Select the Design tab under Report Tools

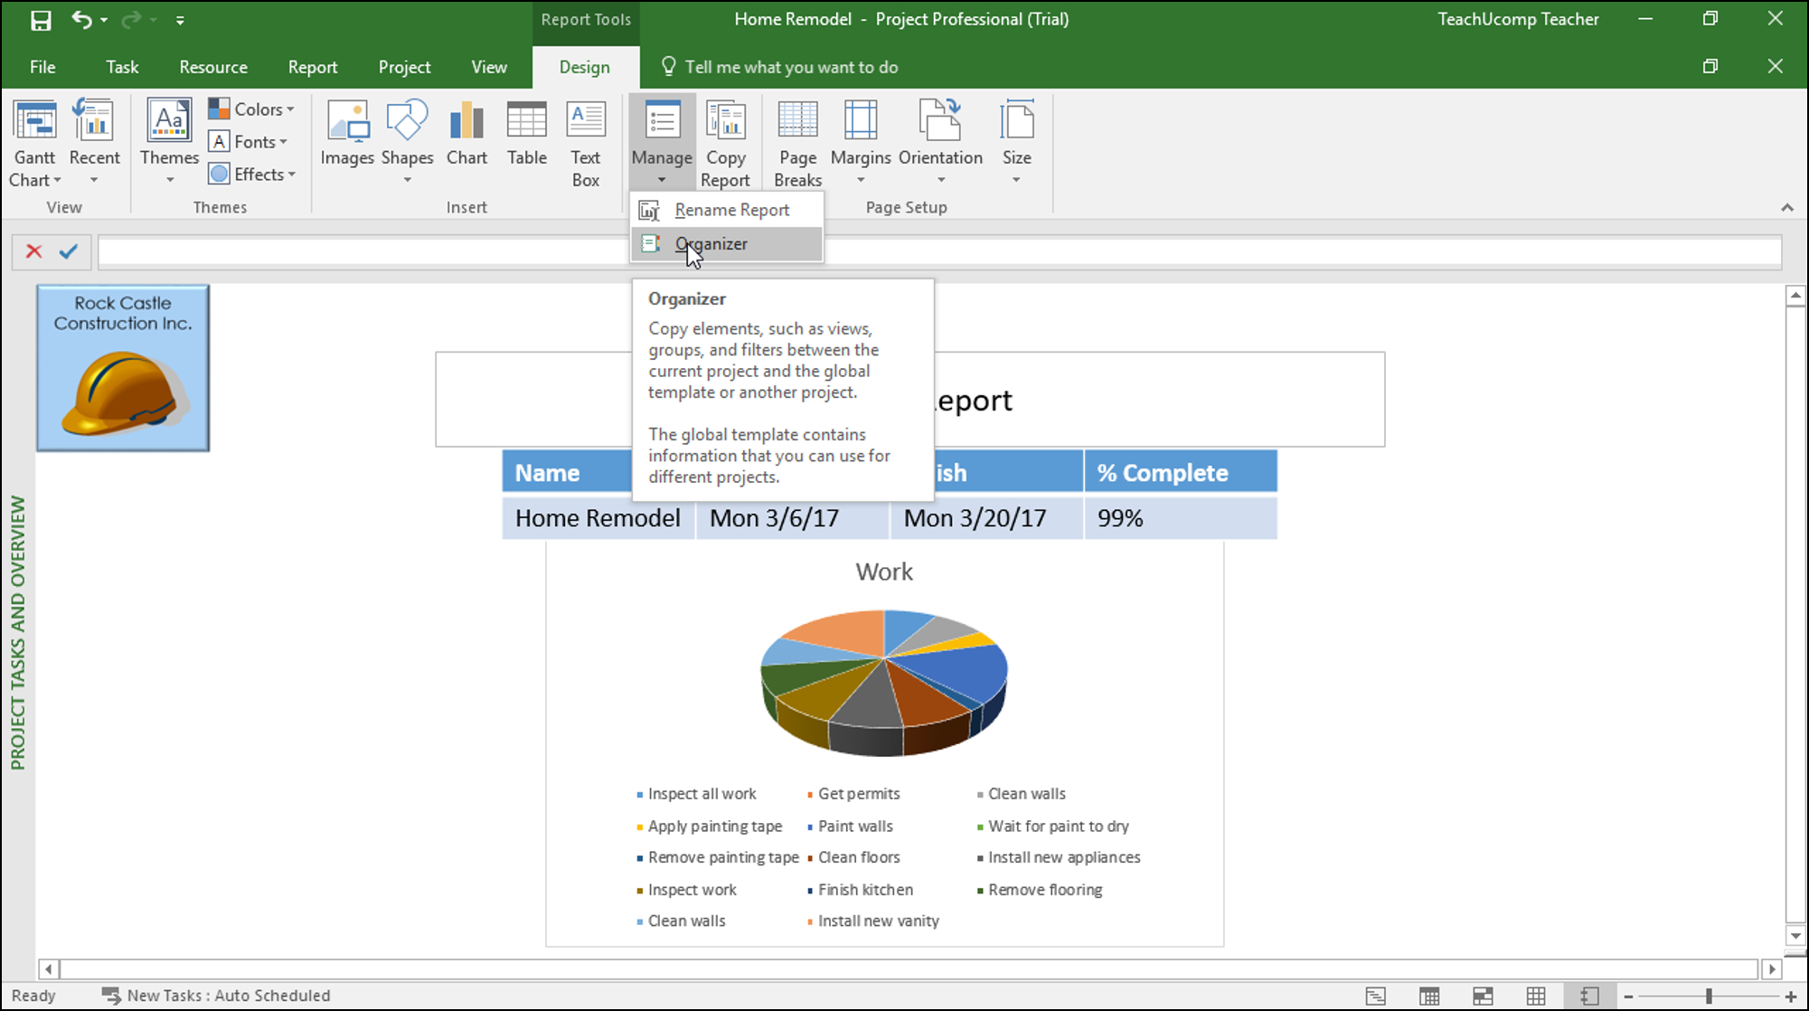coord(585,68)
